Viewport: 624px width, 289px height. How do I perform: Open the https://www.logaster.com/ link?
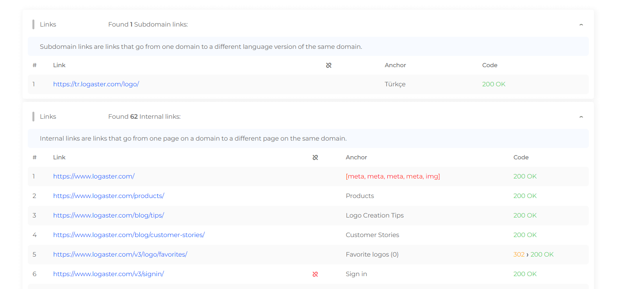tap(94, 176)
